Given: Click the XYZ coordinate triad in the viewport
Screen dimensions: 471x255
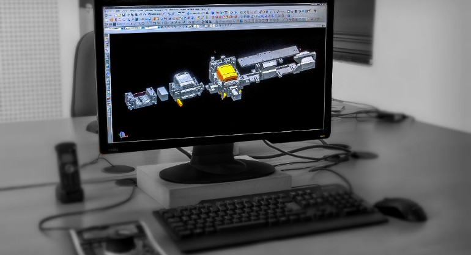Looking at the screenshot, I should (x=122, y=135).
